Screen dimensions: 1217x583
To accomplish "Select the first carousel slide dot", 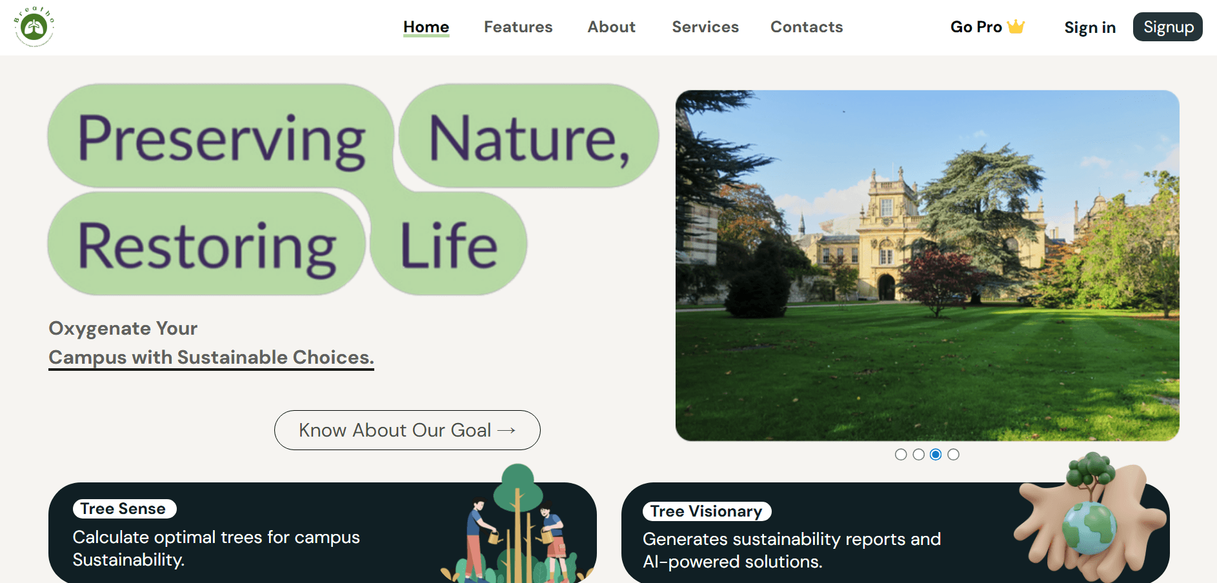I will (x=901, y=455).
